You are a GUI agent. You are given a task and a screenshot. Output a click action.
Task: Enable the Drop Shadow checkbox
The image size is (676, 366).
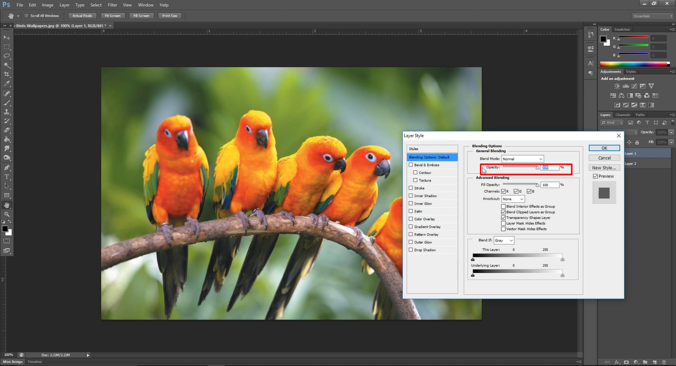pyautogui.click(x=411, y=250)
